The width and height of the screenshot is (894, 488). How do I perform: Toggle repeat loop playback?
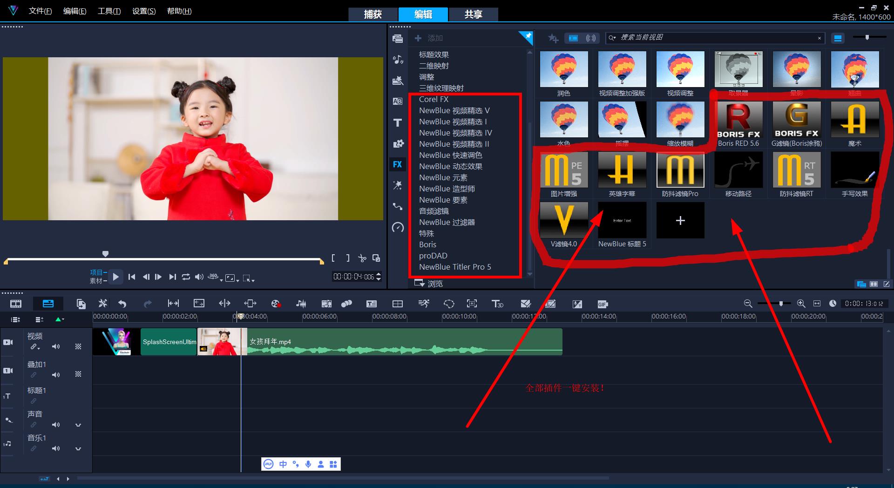(186, 277)
